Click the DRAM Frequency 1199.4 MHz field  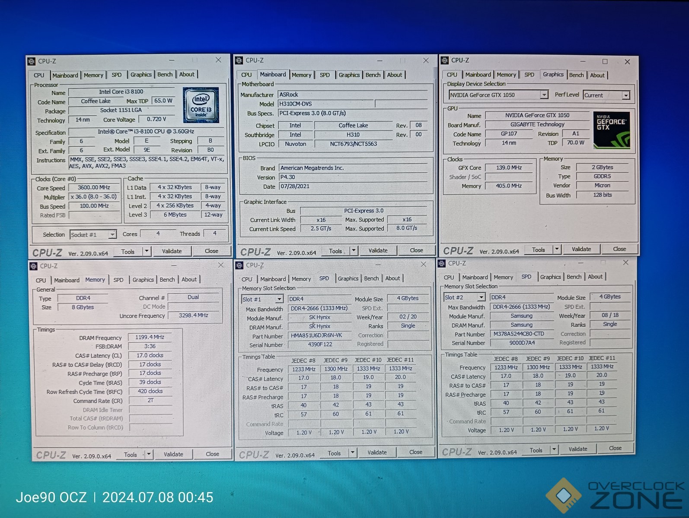tap(150, 337)
